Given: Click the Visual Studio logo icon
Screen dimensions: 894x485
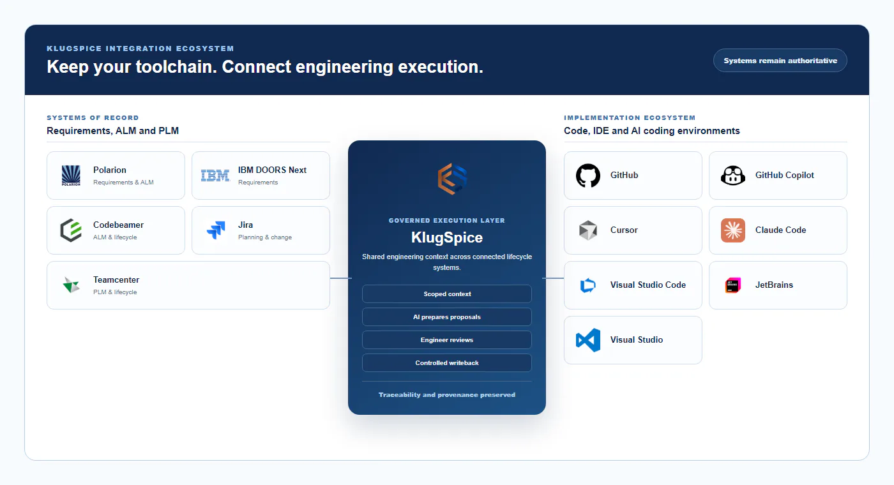Looking at the screenshot, I should click(x=588, y=340).
